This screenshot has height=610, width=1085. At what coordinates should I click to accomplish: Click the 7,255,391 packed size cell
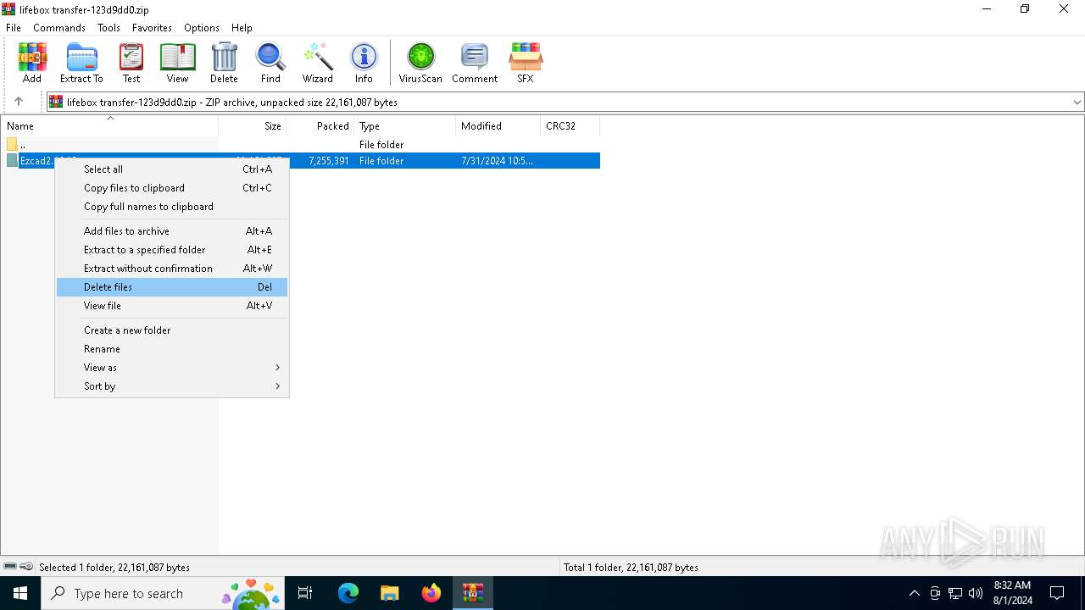[329, 161]
